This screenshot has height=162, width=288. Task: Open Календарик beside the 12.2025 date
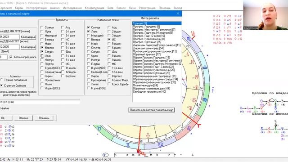click(x=28, y=47)
